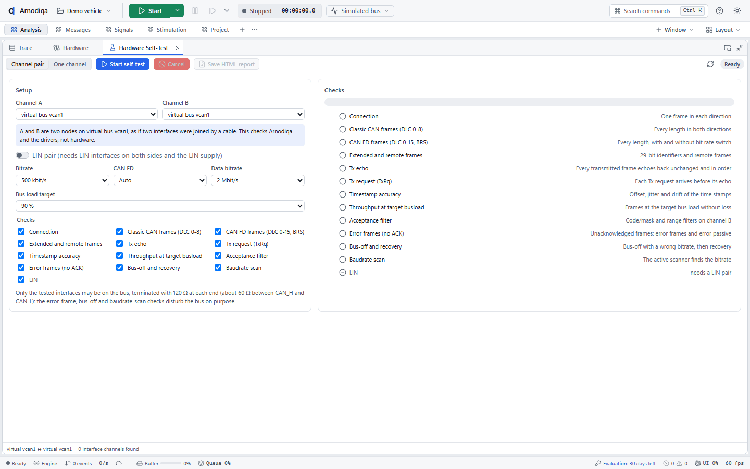Uncheck the Connection checkbox in Setup
Screen dimensions: 750x469
point(21,232)
